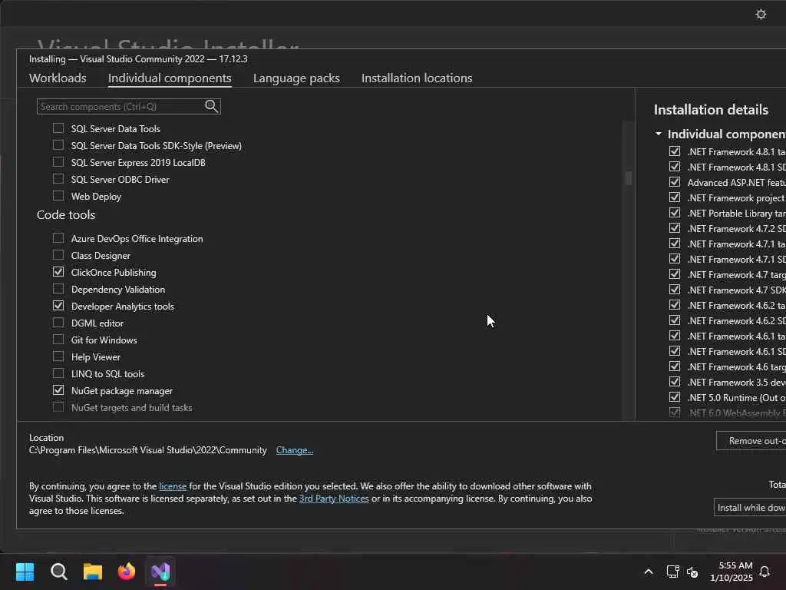Enable SQL Server Express 2019 LocalDB
Viewport: 786px width, 590px height.
58,162
